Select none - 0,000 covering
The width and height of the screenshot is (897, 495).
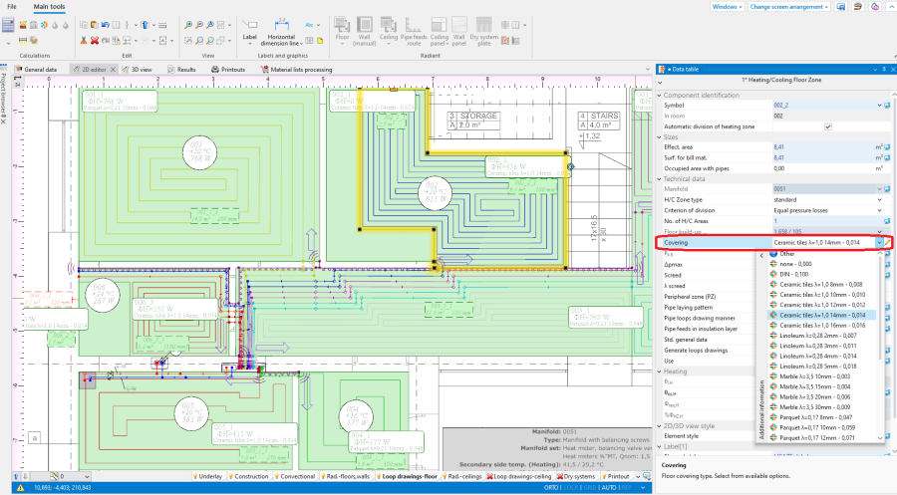821,264
